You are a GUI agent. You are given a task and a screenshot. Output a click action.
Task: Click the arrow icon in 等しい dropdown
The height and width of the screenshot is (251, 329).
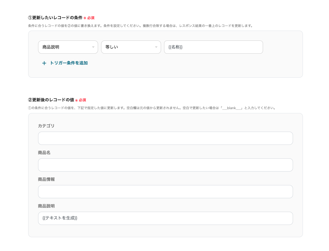pos(156,47)
